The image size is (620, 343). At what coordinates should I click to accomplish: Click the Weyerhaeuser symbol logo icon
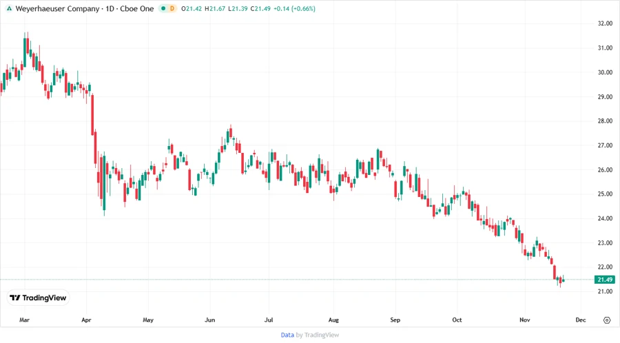(x=10, y=8)
